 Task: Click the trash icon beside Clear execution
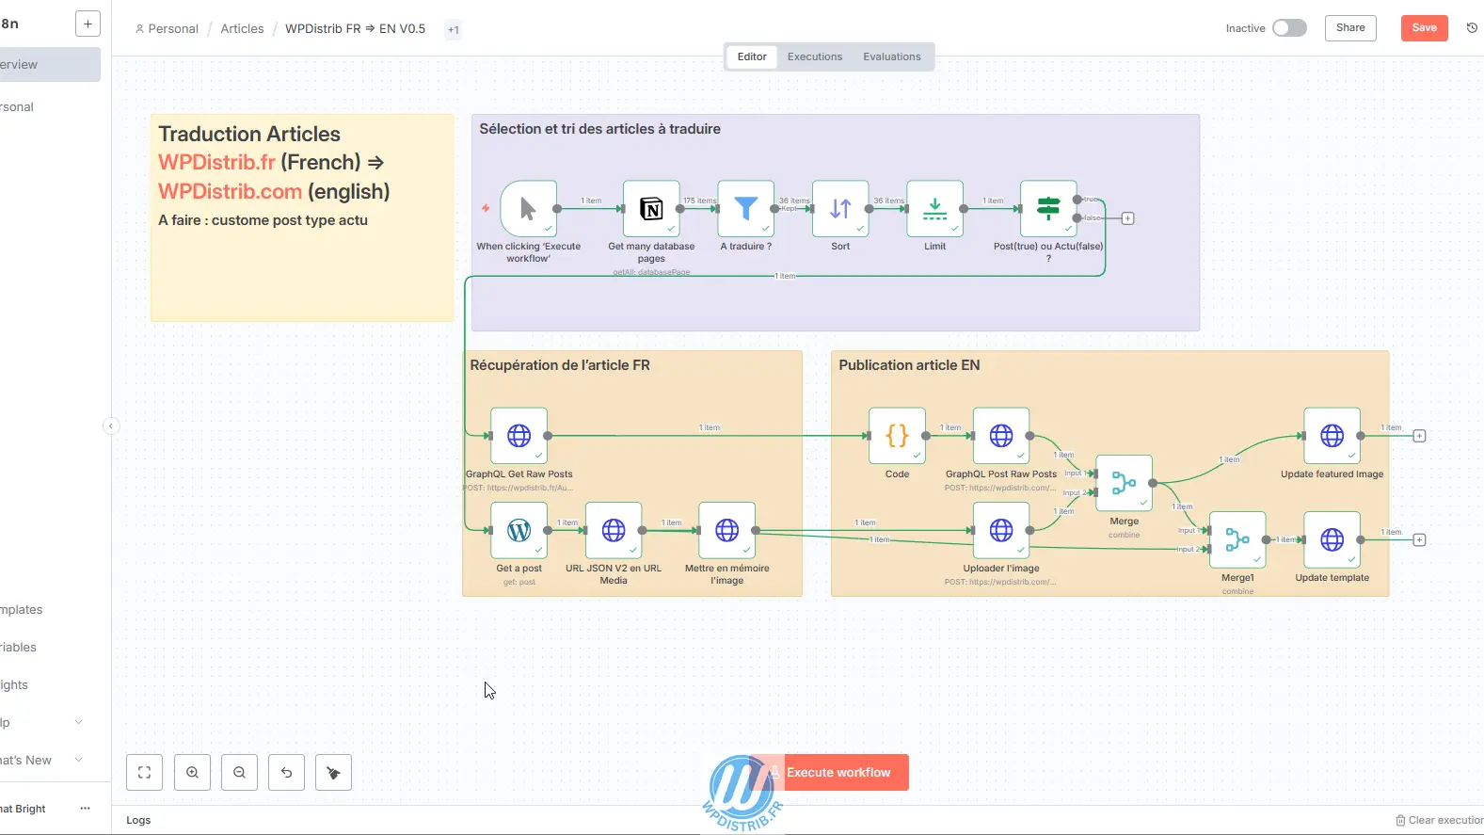pyautogui.click(x=1400, y=820)
